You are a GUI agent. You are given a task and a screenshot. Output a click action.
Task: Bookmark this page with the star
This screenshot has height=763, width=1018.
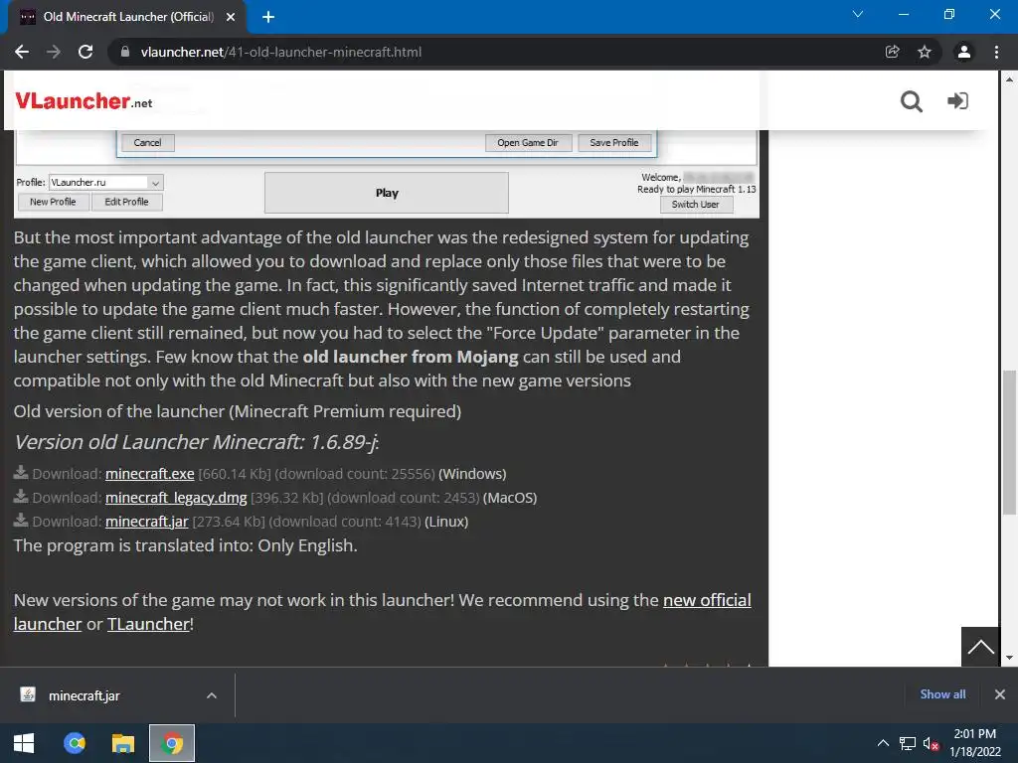(x=925, y=52)
